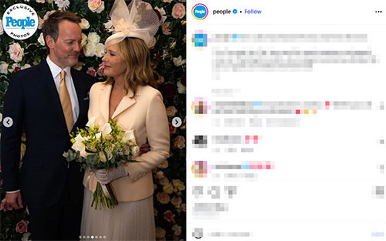Click the blurred Post button
The width and height of the screenshot is (386, 241).
tap(378, 234)
